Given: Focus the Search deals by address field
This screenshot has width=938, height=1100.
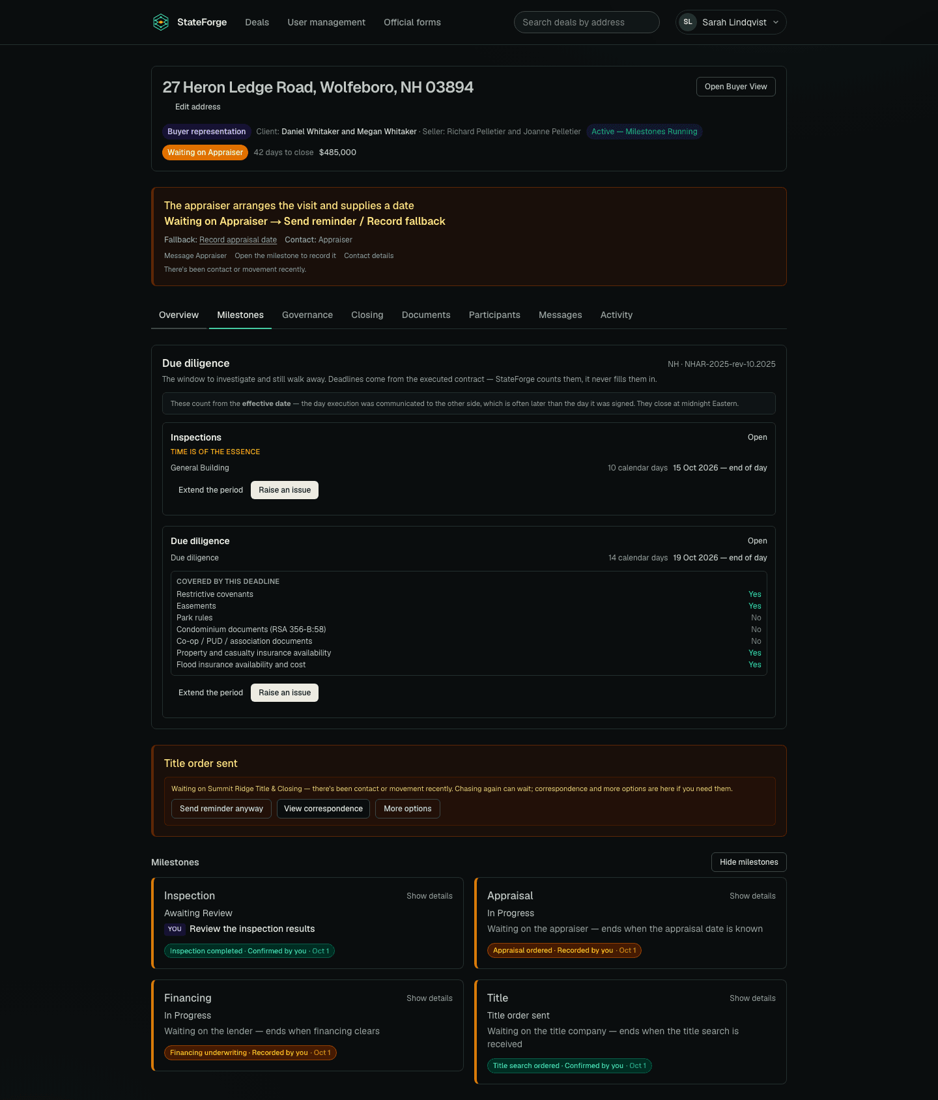Looking at the screenshot, I should (x=587, y=22).
